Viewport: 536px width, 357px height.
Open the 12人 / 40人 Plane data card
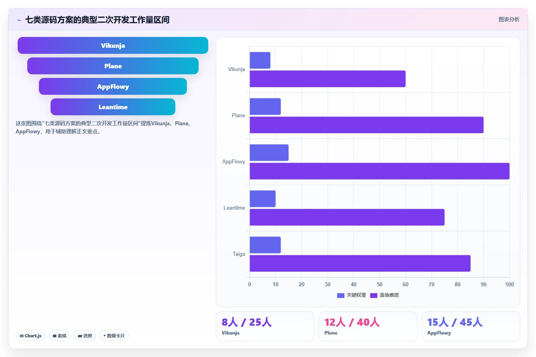tap(368, 326)
